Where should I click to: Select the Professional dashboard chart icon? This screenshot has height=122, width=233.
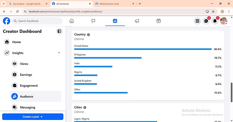pos(115,21)
